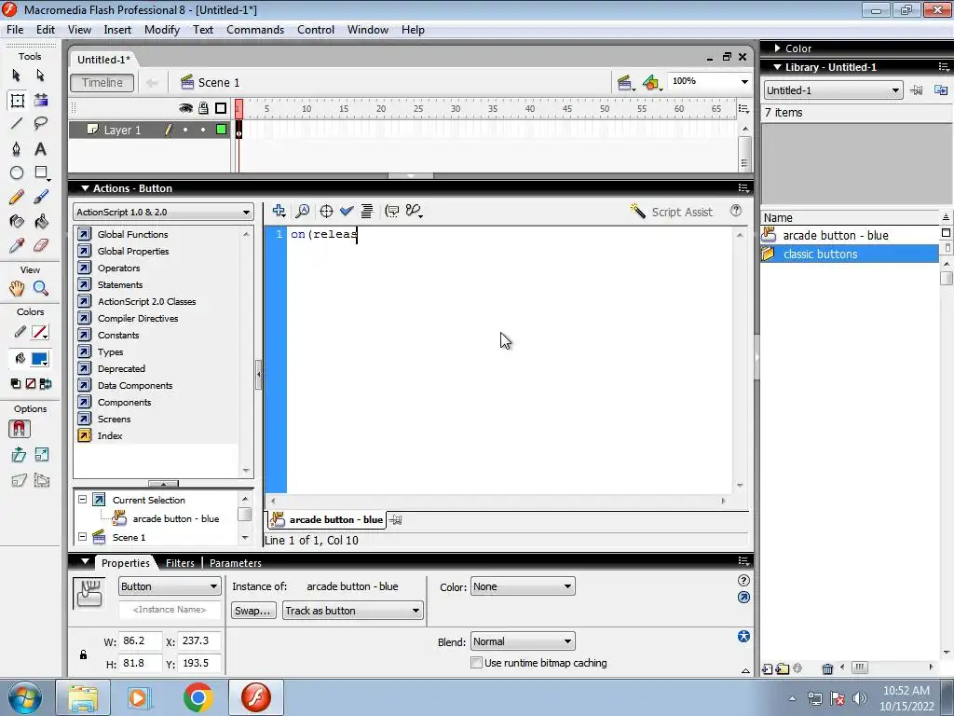Open Color None dropdown

click(x=522, y=586)
